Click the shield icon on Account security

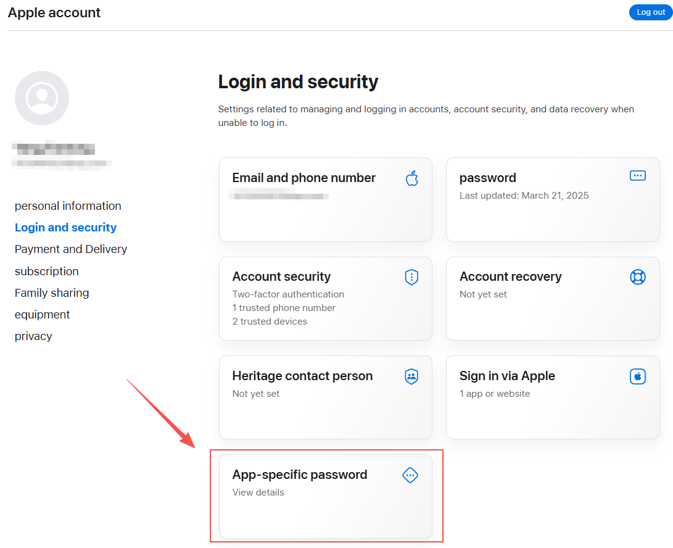(411, 277)
